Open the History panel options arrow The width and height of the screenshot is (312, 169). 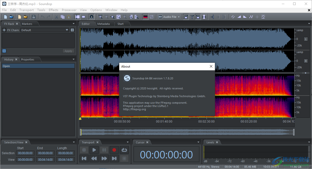(74, 59)
